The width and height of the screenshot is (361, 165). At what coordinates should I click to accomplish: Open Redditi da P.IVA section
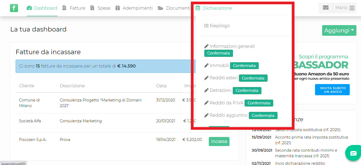click(x=226, y=103)
